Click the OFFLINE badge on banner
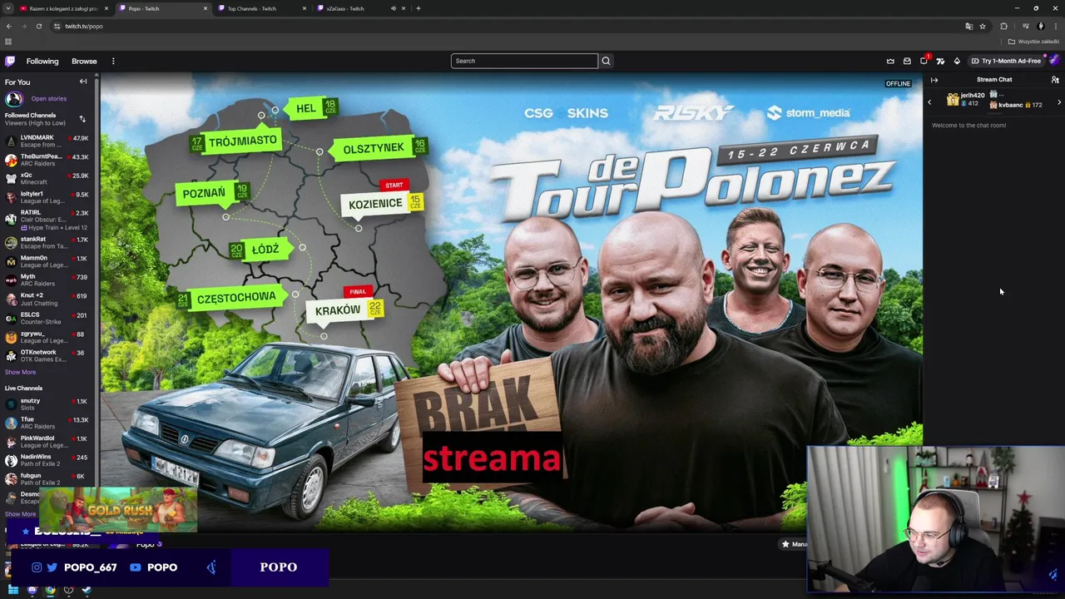The image size is (1065, 599). 898,83
